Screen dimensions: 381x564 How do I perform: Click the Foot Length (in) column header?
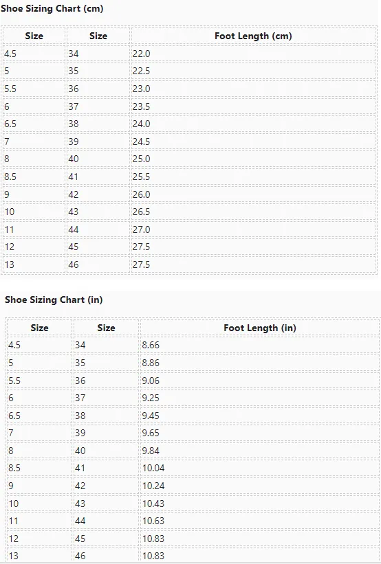point(260,328)
